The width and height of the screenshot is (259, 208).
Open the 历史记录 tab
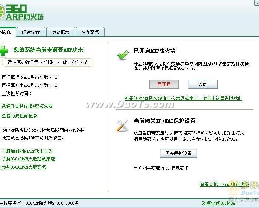pos(61,32)
